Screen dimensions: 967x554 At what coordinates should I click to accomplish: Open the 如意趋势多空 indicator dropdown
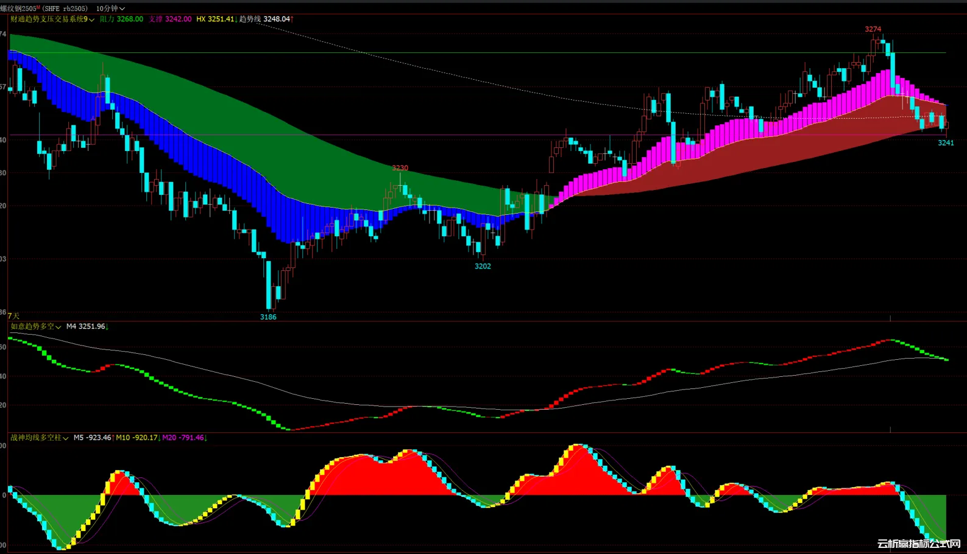(x=36, y=327)
